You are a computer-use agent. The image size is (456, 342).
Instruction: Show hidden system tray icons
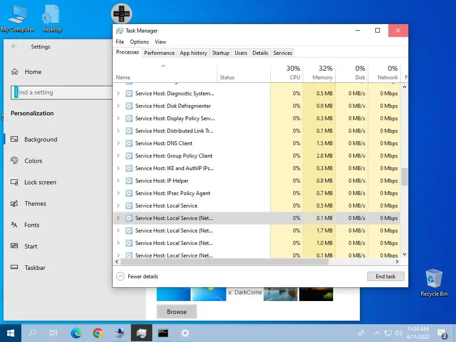377,333
